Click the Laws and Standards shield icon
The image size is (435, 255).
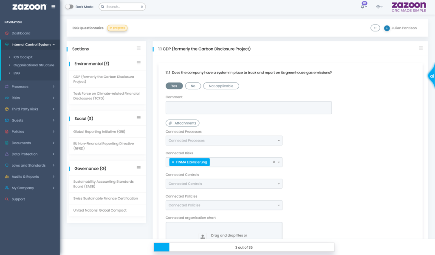tap(7, 165)
